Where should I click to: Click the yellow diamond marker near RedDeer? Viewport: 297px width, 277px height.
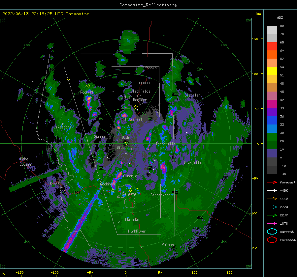coord(136,107)
